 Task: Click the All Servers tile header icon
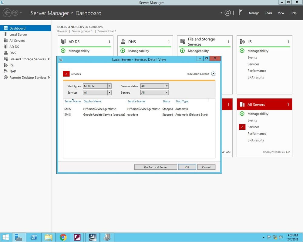242,104
